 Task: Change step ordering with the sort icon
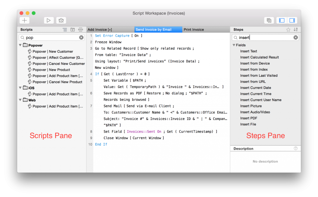296,29
